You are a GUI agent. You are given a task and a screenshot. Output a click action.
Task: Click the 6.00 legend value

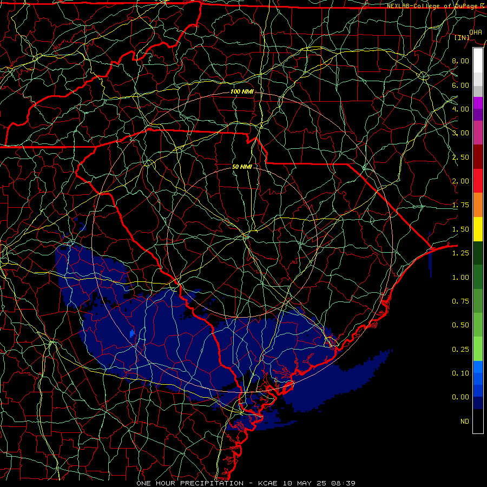460,85
